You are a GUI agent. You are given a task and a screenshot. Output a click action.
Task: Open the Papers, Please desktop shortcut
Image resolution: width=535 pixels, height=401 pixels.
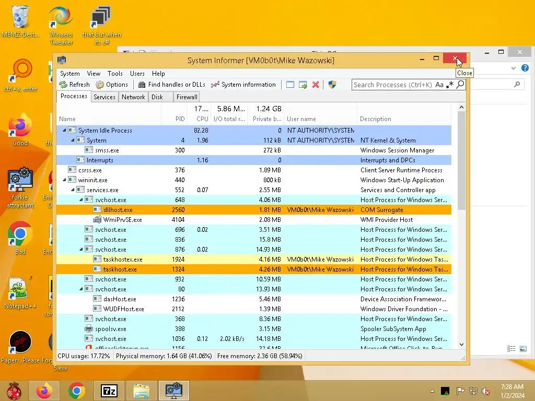coord(20,347)
